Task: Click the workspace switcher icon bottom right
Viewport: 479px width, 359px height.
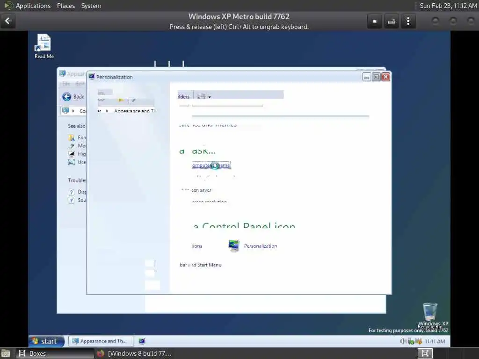Action: coord(425,353)
